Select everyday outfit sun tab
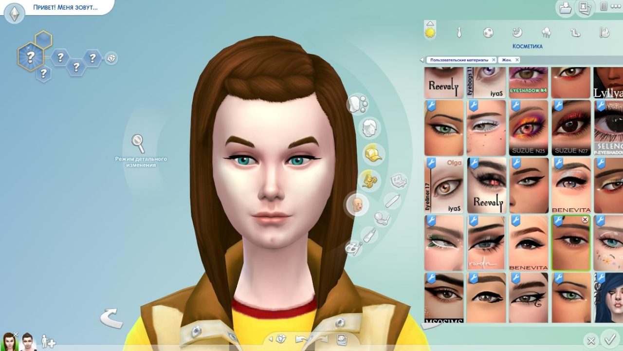Screen dimensions: 623x351 point(430,33)
